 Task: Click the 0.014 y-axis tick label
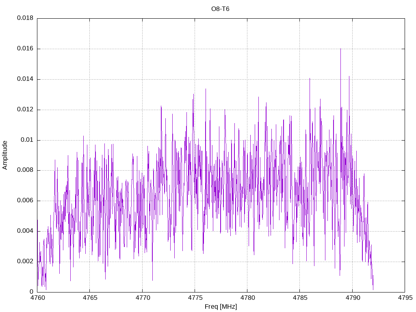[25, 79]
